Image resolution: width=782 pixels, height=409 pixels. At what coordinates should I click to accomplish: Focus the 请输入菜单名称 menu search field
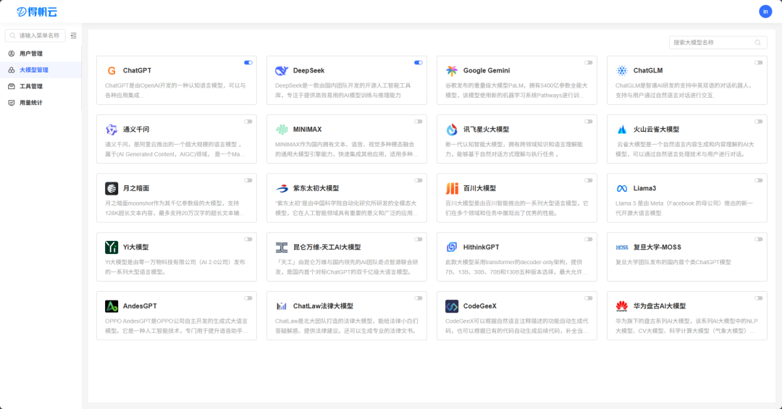35,35
